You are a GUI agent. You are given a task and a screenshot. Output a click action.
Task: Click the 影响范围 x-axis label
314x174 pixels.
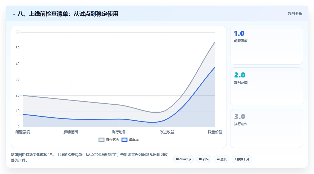[x=71, y=132]
